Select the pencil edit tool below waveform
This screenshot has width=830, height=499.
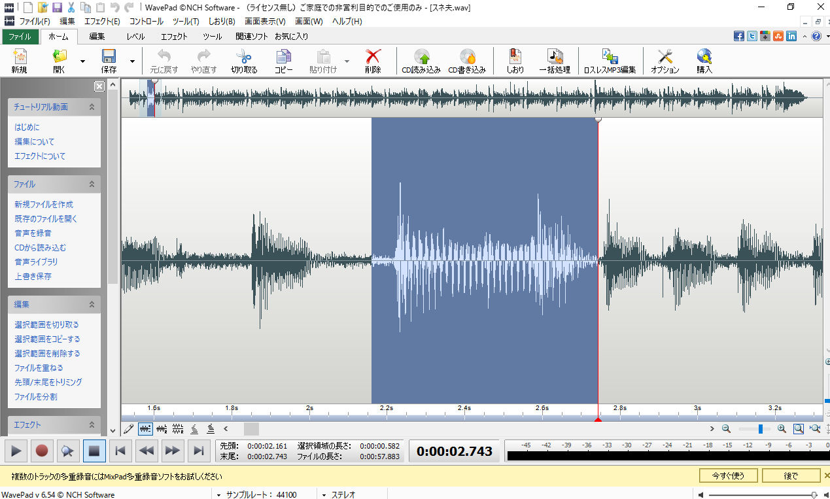tap(129, 429)
